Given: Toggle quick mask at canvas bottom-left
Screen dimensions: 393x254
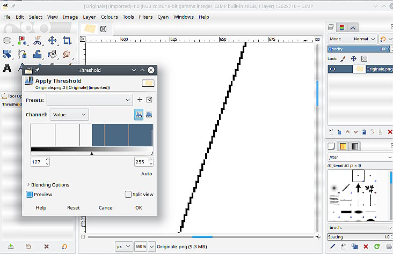Looking at the screenshot, I should coord(83,237).
